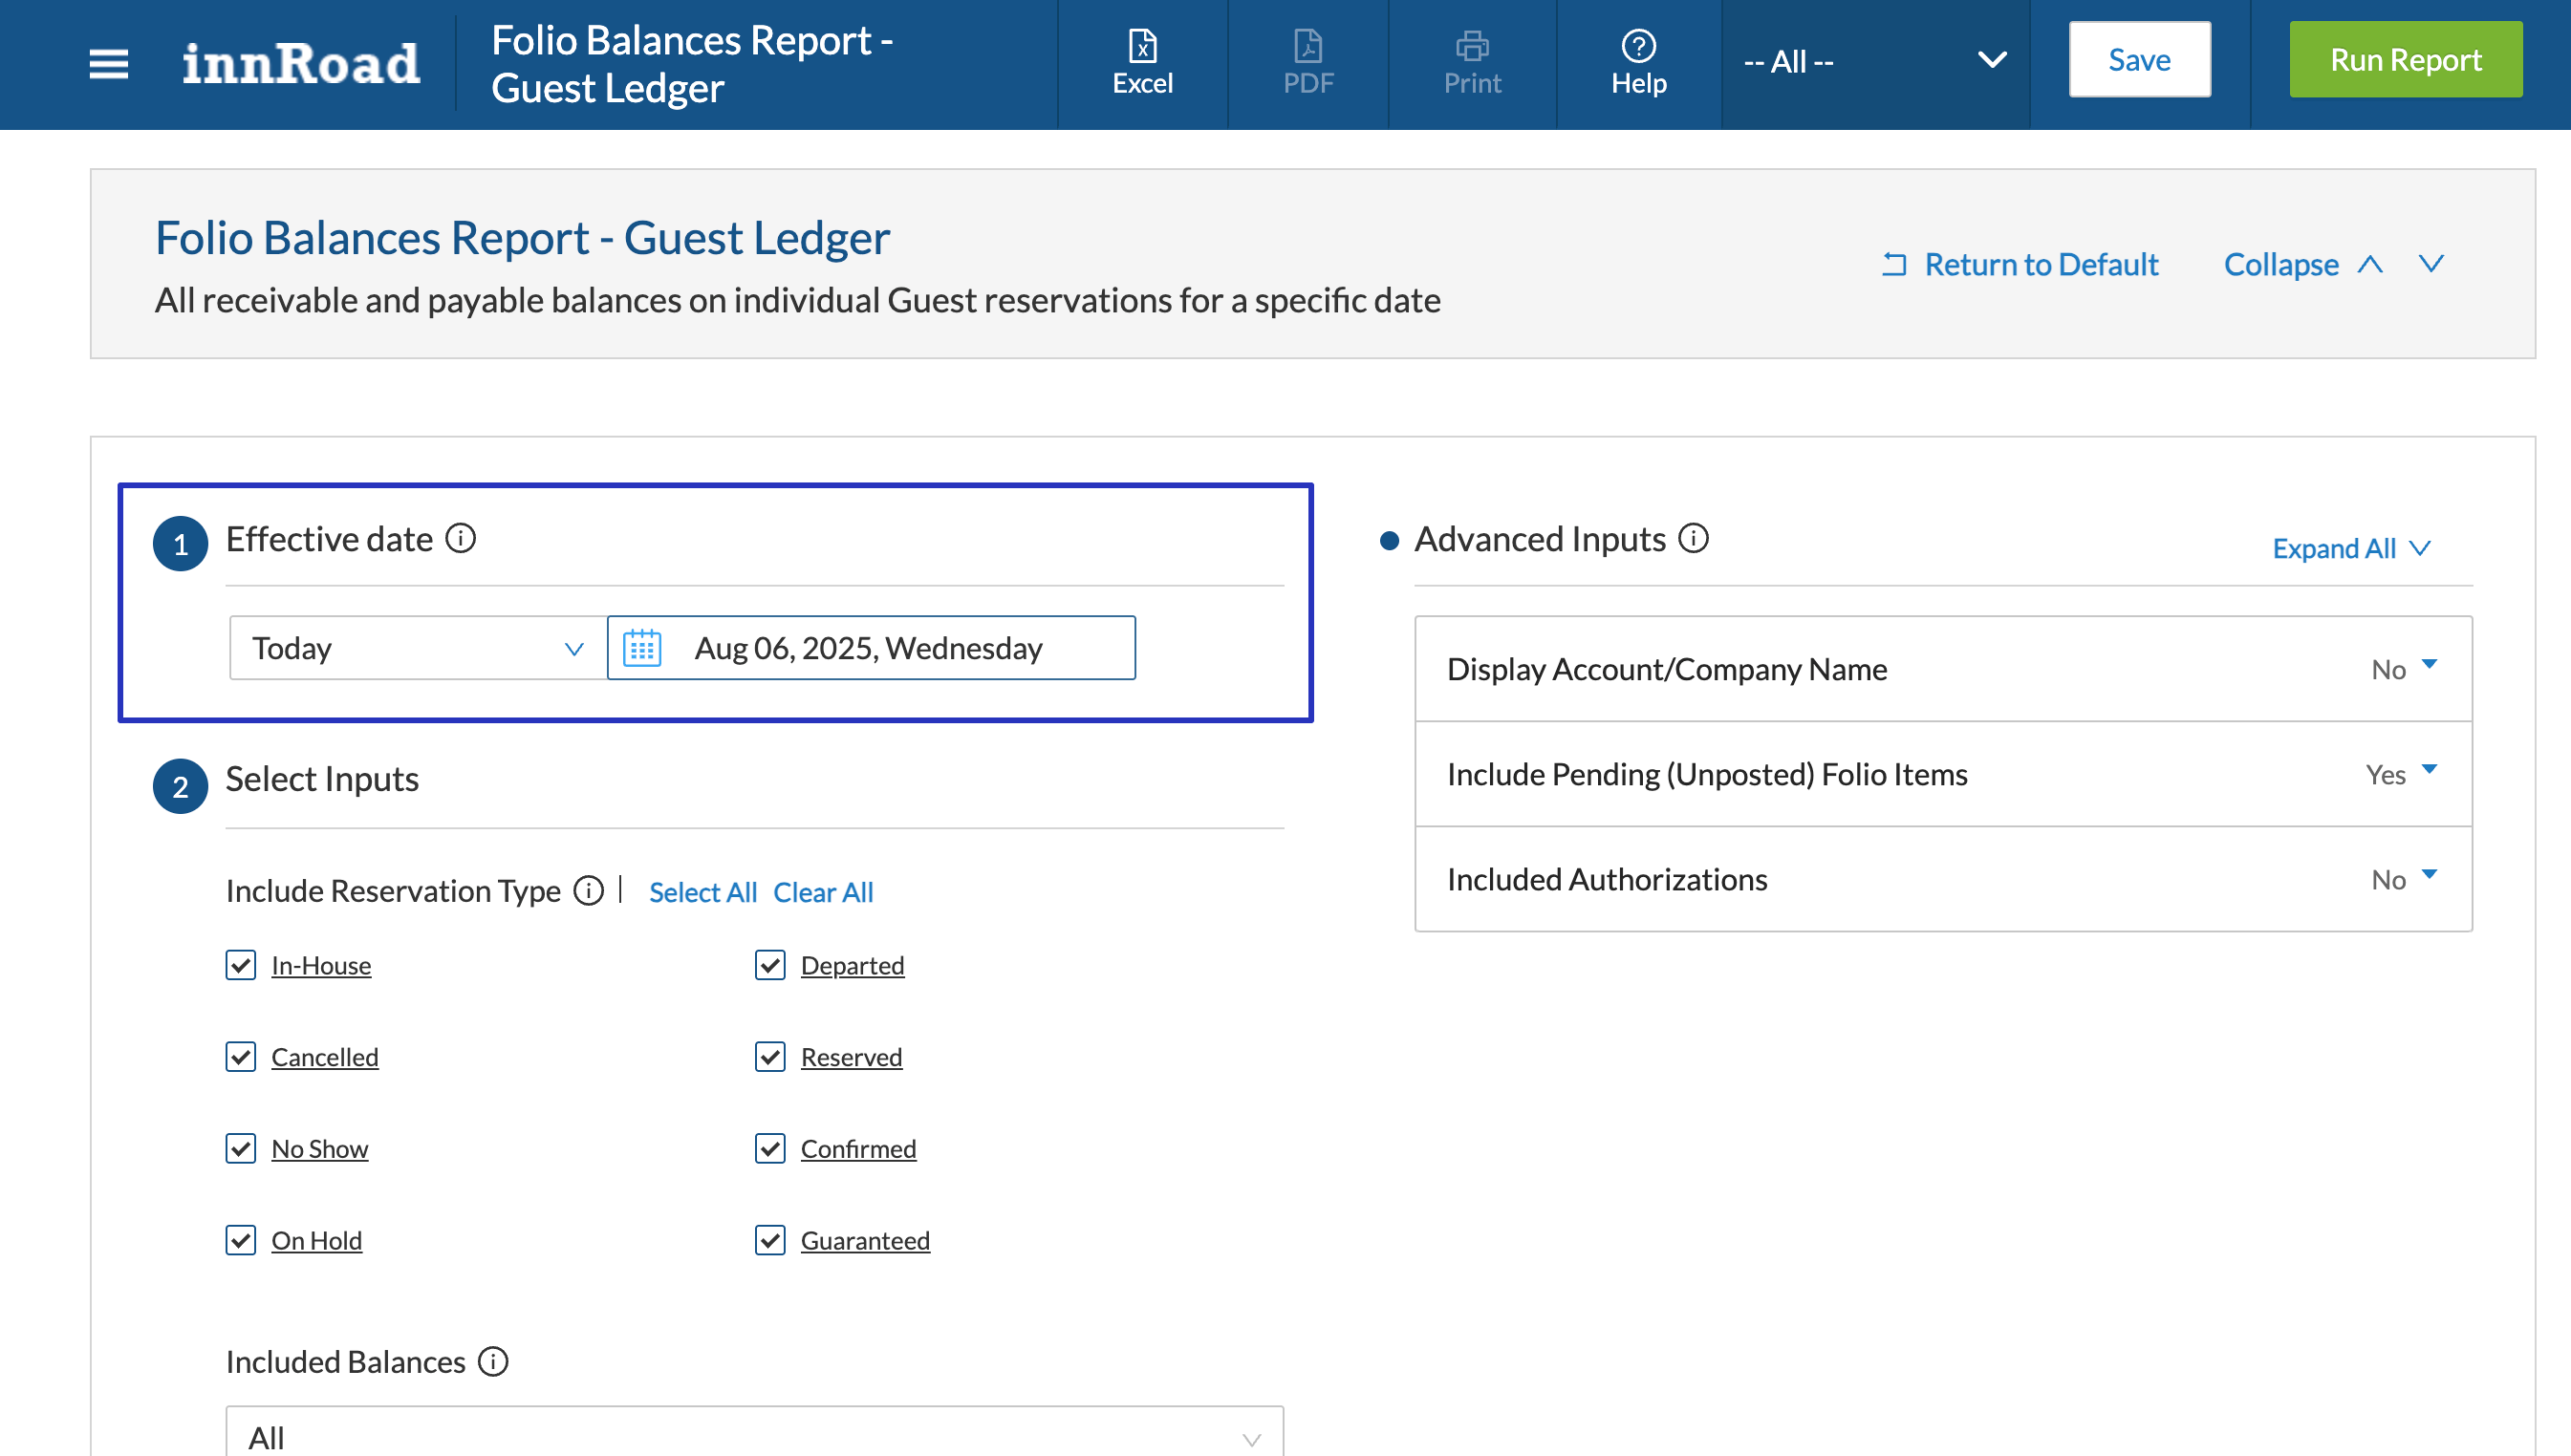Screen dimensions: 2571x1456
Task: Click the Run Report button
Action: coord(2404,60)
